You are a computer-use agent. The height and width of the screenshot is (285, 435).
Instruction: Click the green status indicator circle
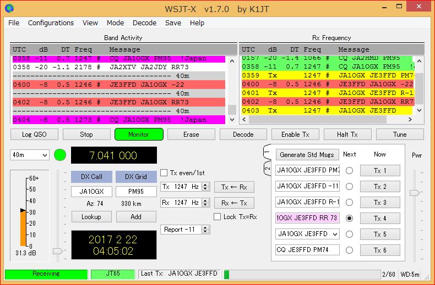click(59, 155)
